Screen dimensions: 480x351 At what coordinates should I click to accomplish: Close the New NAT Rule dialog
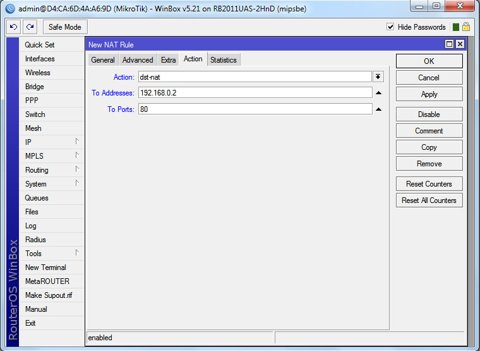tap(459, 44)
